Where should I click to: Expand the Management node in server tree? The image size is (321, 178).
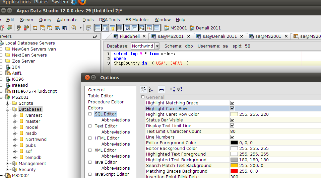8,164
